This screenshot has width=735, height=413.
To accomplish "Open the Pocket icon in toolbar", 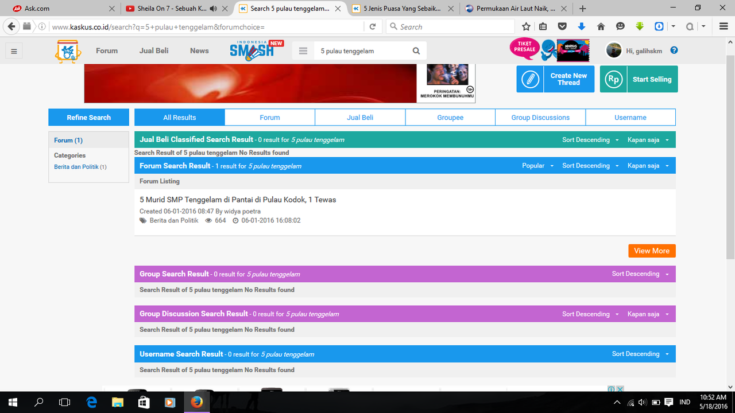I will point(563,26).
